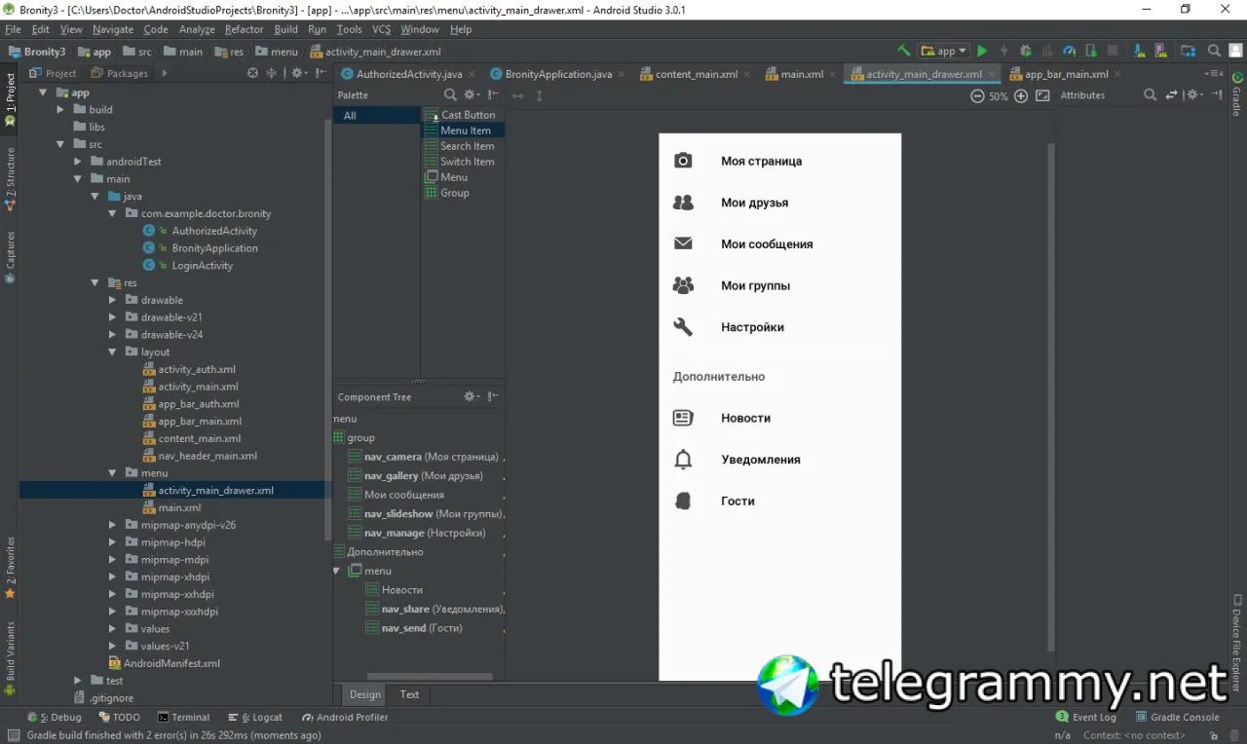Expand the values folder node
The width and height of the screenshot is (1247, 744).
113,629
